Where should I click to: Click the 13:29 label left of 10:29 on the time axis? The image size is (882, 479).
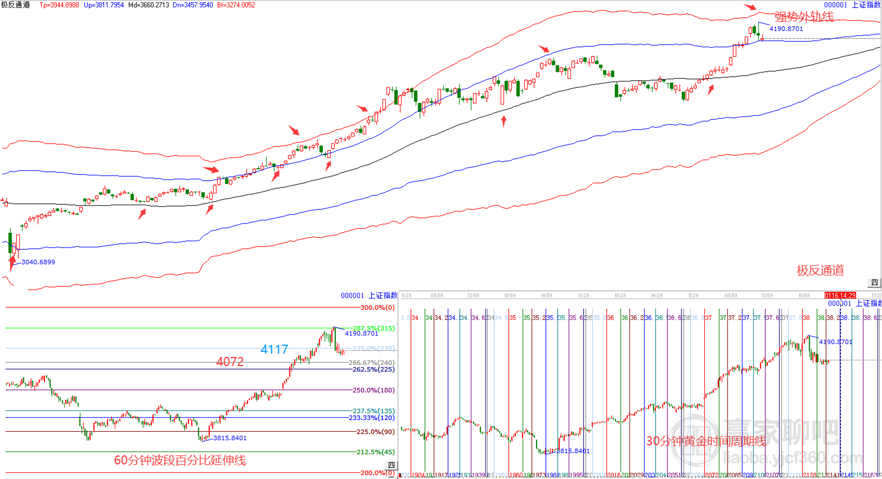(583, 296)
